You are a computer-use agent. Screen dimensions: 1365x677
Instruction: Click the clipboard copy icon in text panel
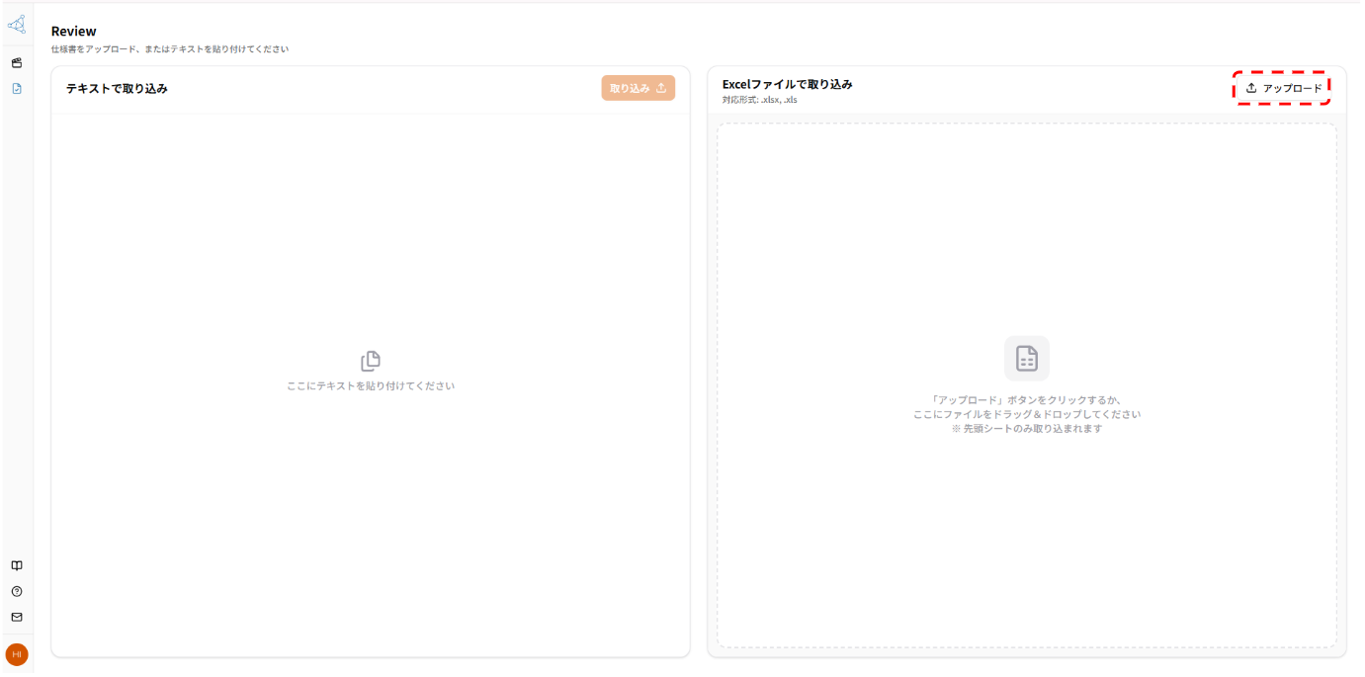click(371, 361)
